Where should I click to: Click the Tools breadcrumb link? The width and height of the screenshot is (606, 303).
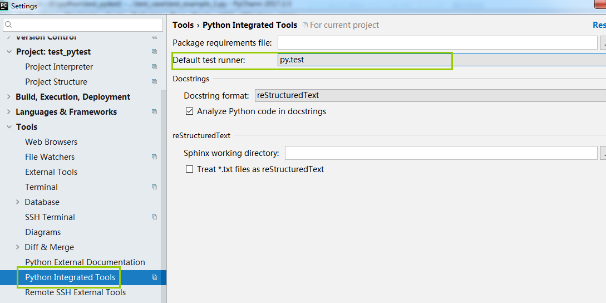click(x=183, y=25)
